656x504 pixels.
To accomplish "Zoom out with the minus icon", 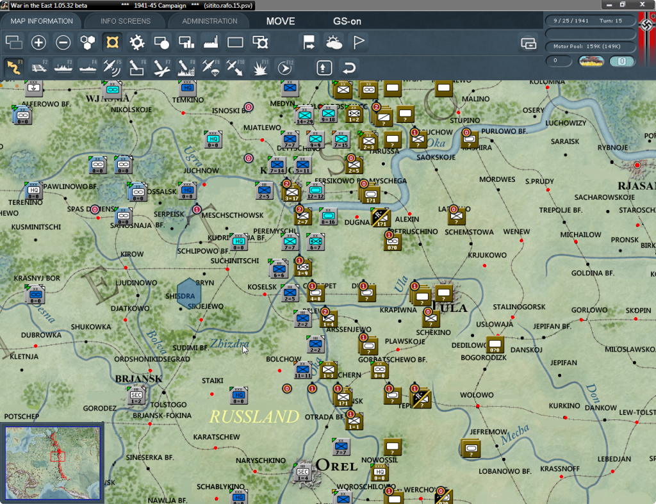I will pyautogui.click(x=63, y=42).
